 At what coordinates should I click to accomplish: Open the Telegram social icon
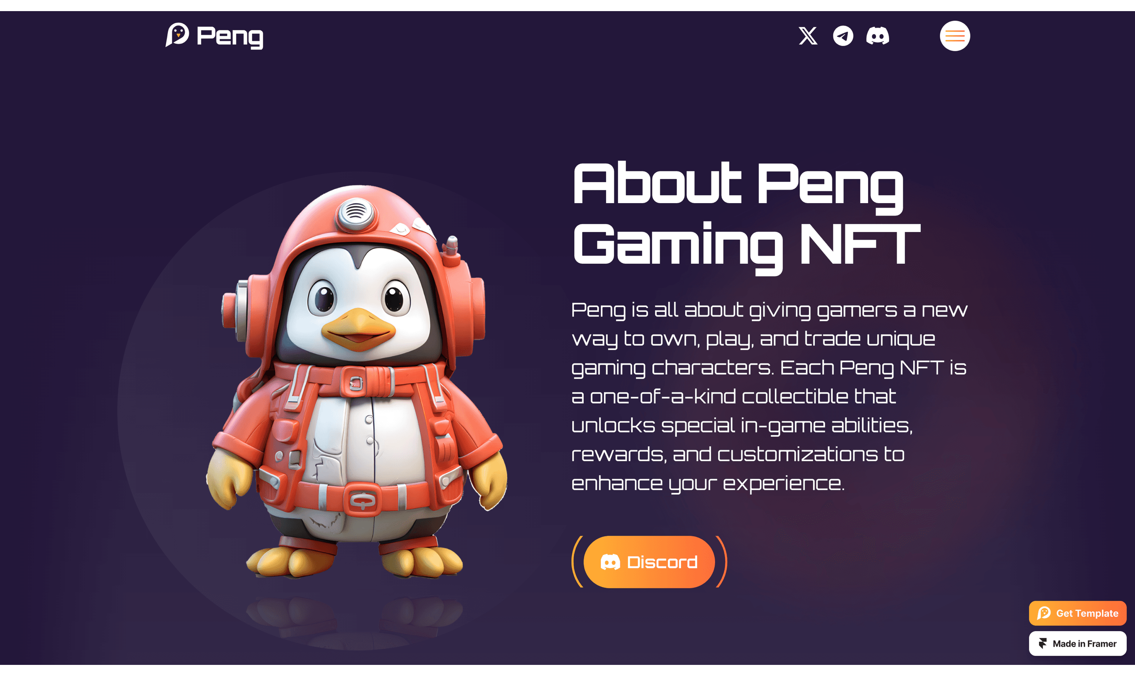pyautogui.click(x=843, y=36)
